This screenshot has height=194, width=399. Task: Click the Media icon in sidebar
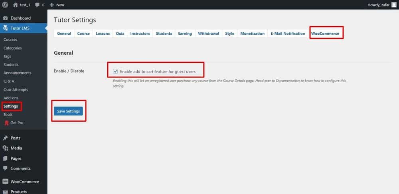(x=5, y=148)
